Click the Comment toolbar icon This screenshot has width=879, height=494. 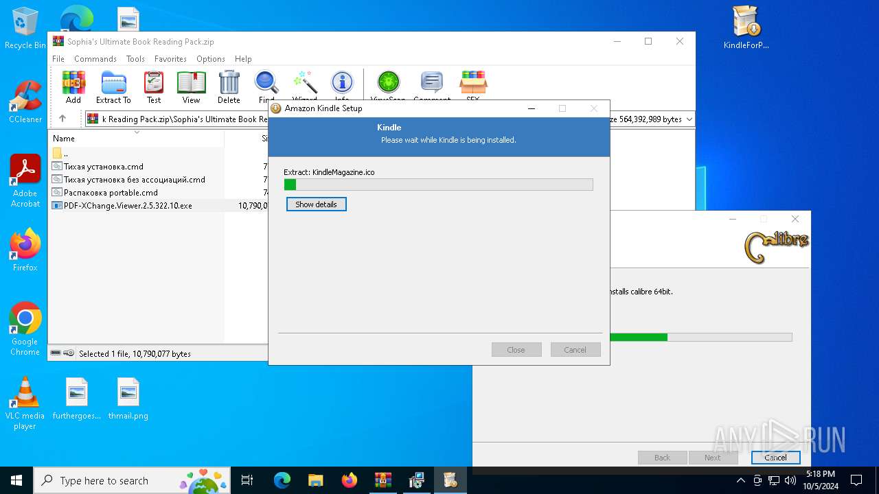click(431, 87)
